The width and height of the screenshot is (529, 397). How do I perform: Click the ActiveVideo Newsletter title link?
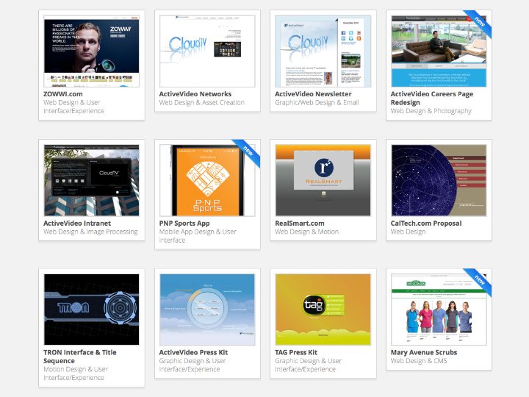tap(313, 94)
